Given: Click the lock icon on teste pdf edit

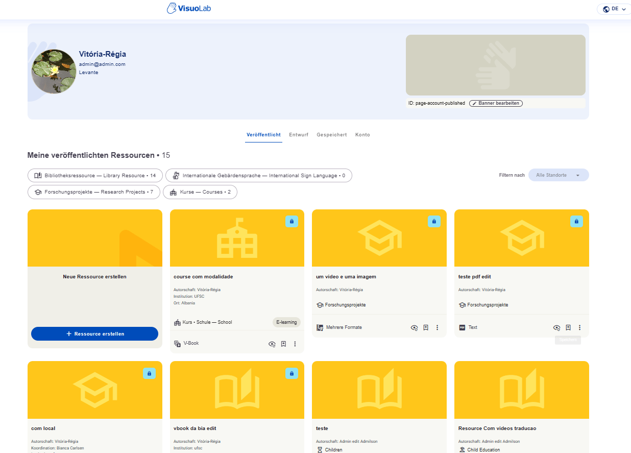Looking at the screenshot, I should [576, 221].
